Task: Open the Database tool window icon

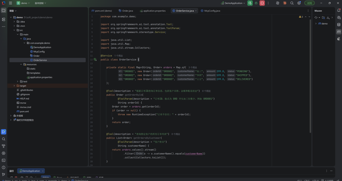Action: coord(339,24)
